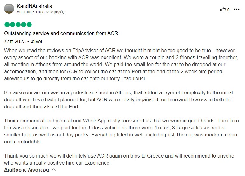Image resolution: width=245 pixels, height=176 pixels.
Task: Click paragraph starting 'When we read the reviews'
Action: (121, 64)
